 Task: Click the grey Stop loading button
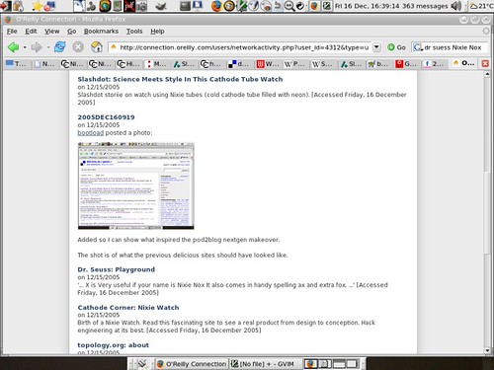tap(78, 47)
